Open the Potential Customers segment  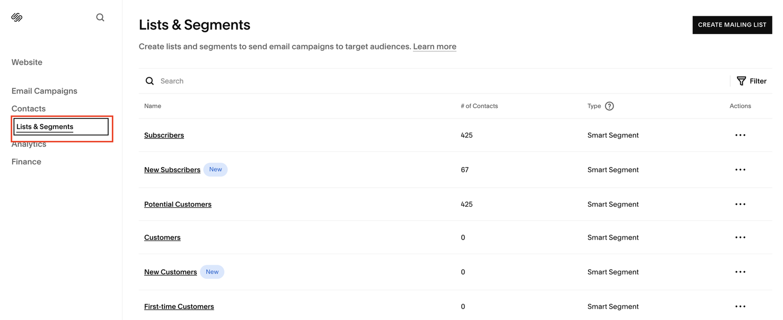pyautogui.click(x=178, y=204)
